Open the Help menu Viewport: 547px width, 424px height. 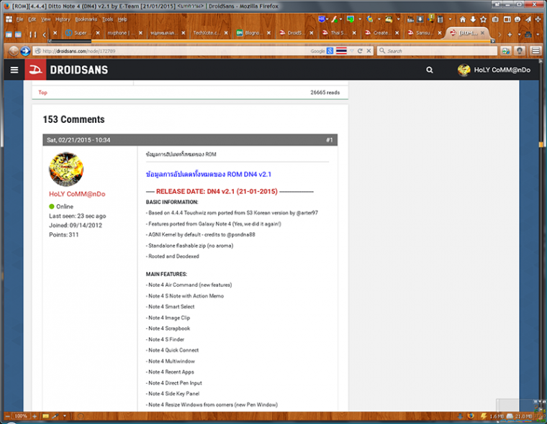pos(122,19)
